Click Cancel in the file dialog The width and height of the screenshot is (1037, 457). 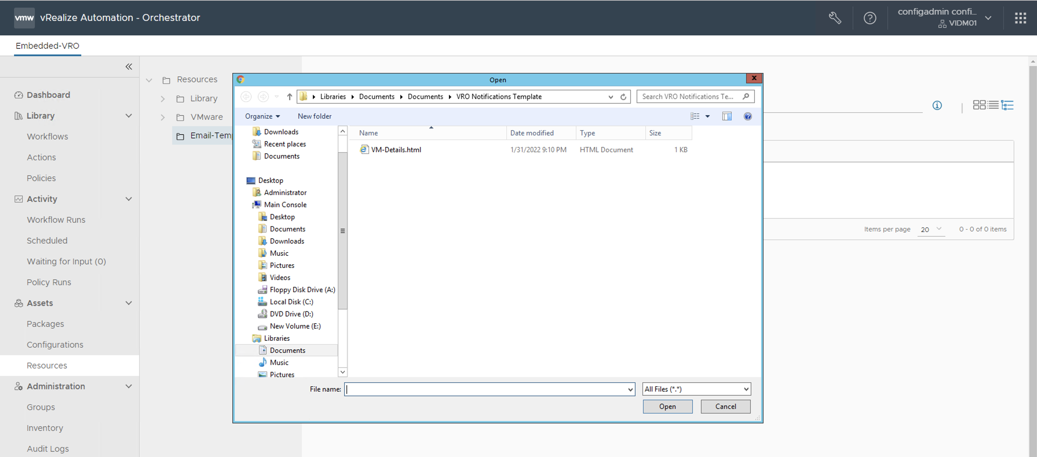725,406
